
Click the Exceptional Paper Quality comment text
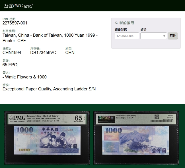click(49, 89)
